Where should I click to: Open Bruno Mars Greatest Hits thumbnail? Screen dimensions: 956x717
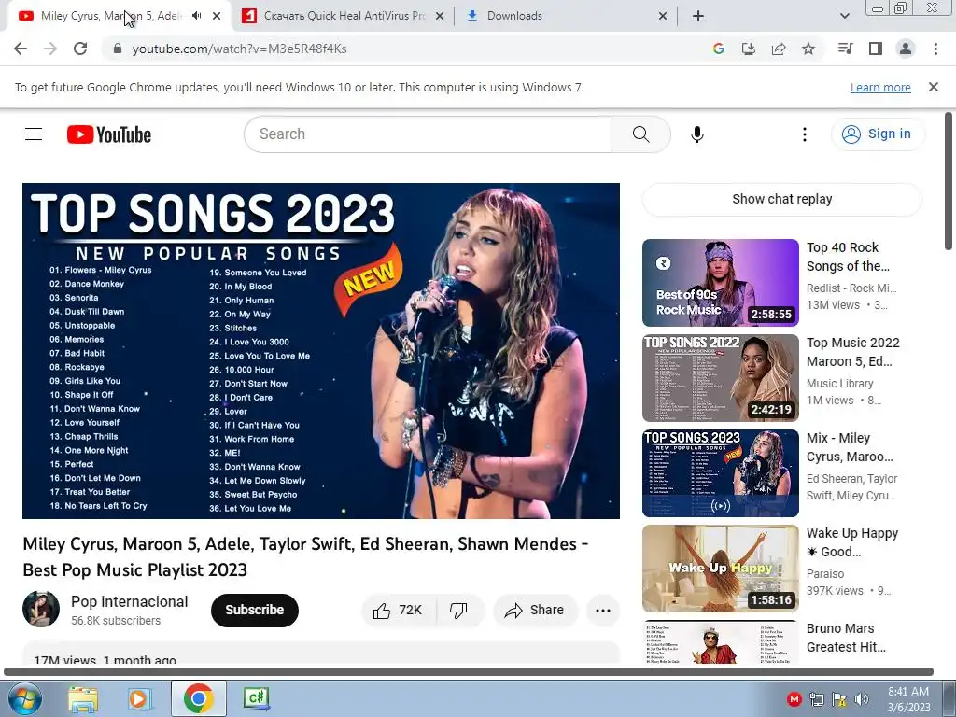[x=720, y=642]
